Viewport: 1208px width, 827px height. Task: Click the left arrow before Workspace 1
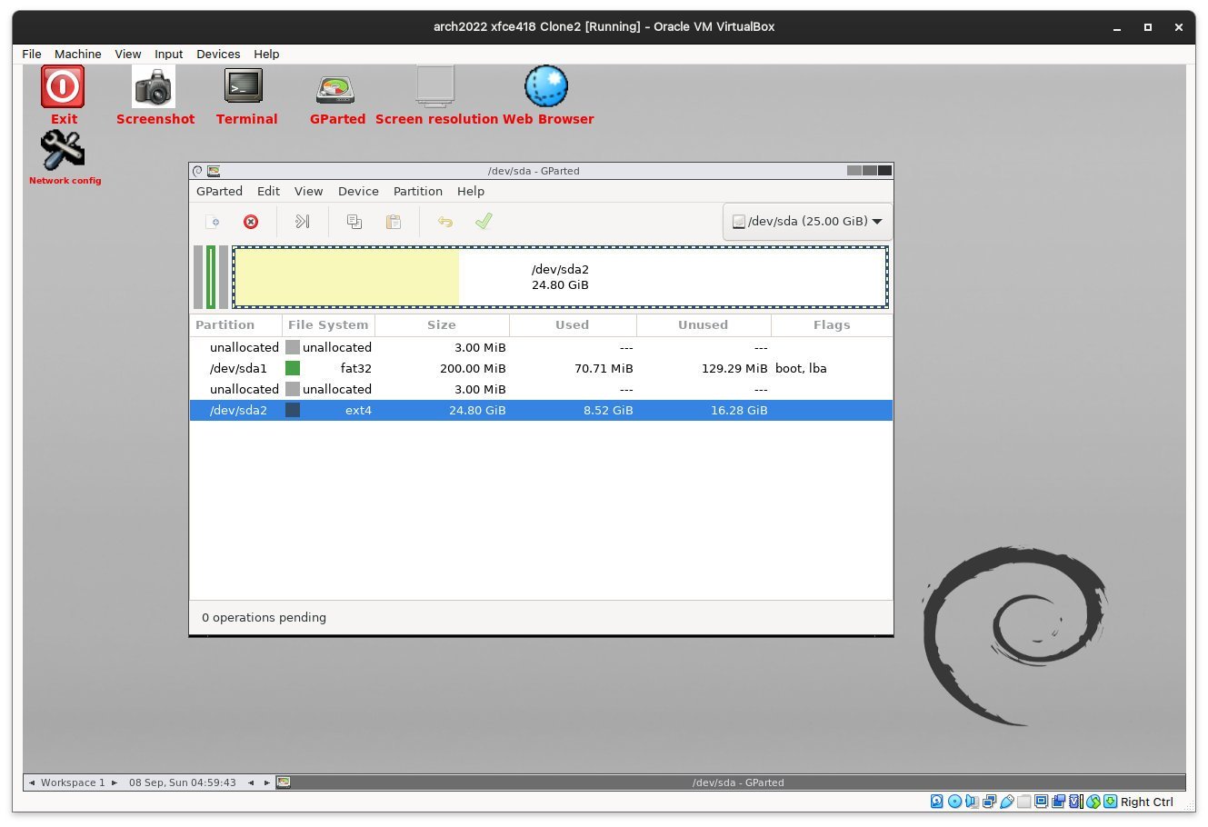point(32,782)
